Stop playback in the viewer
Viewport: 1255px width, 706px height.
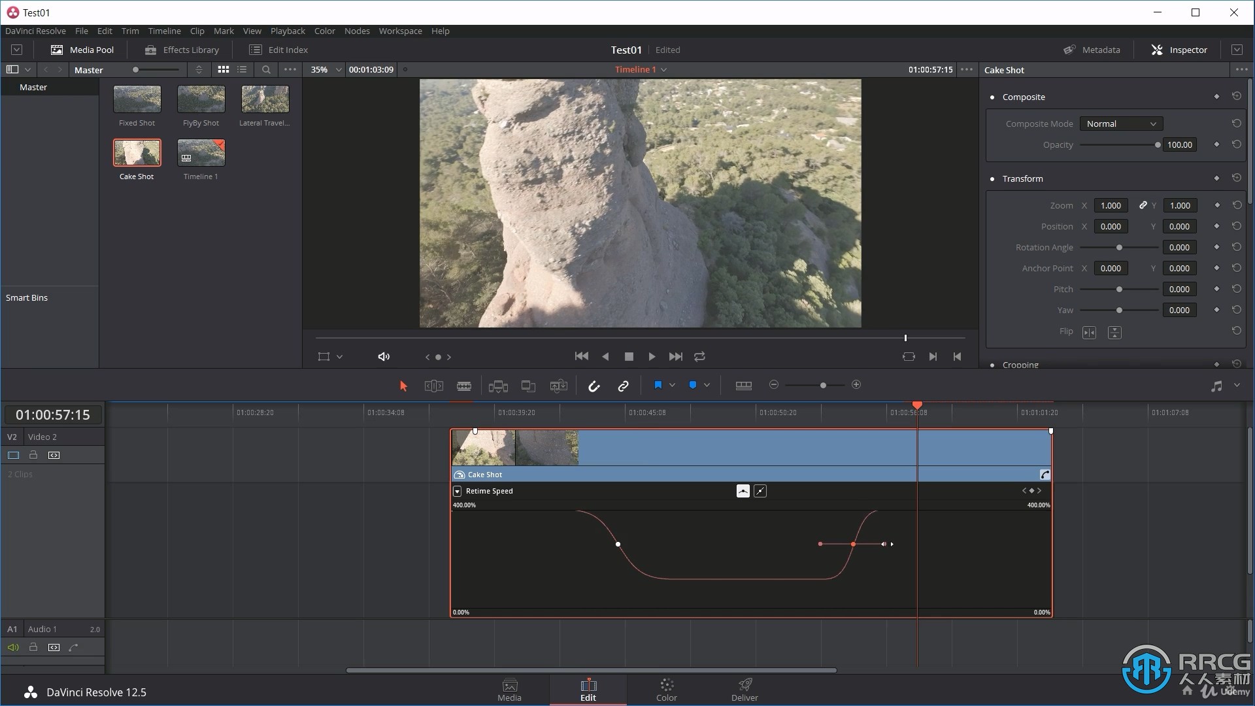[629, 356]
